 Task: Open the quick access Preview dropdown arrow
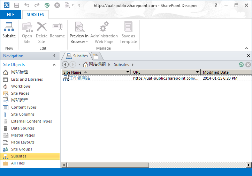[72, 5]
